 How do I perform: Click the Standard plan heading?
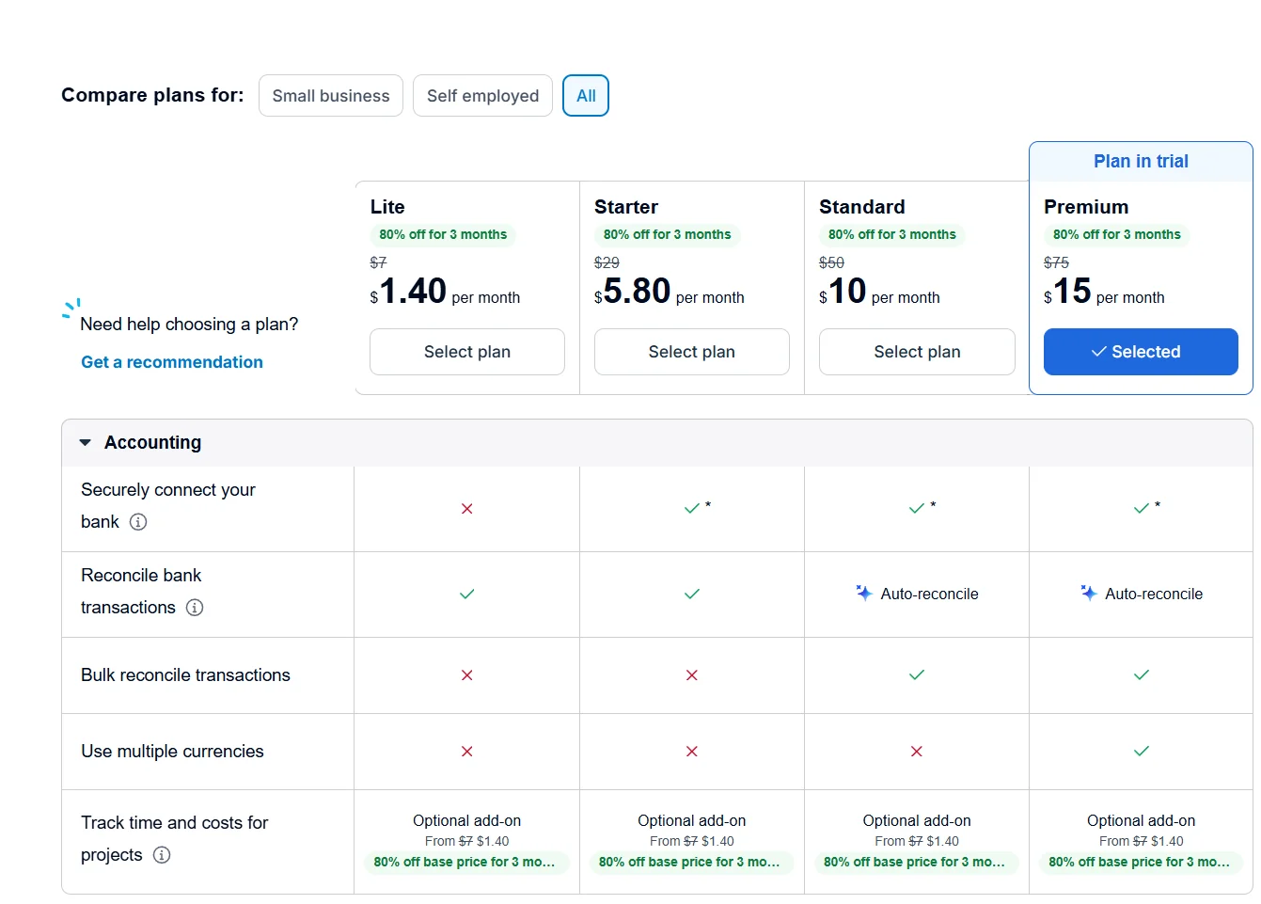pyautogui.click(x=862, y=207)
